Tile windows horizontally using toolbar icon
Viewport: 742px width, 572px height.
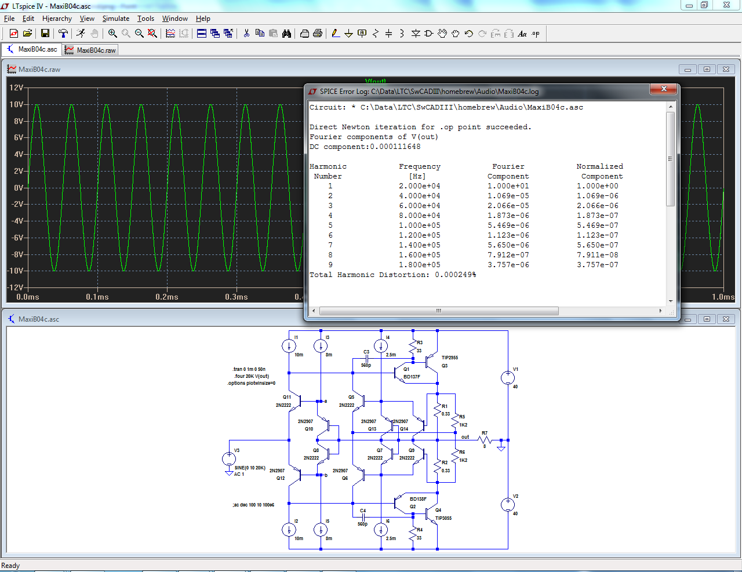tap(202, 34)
